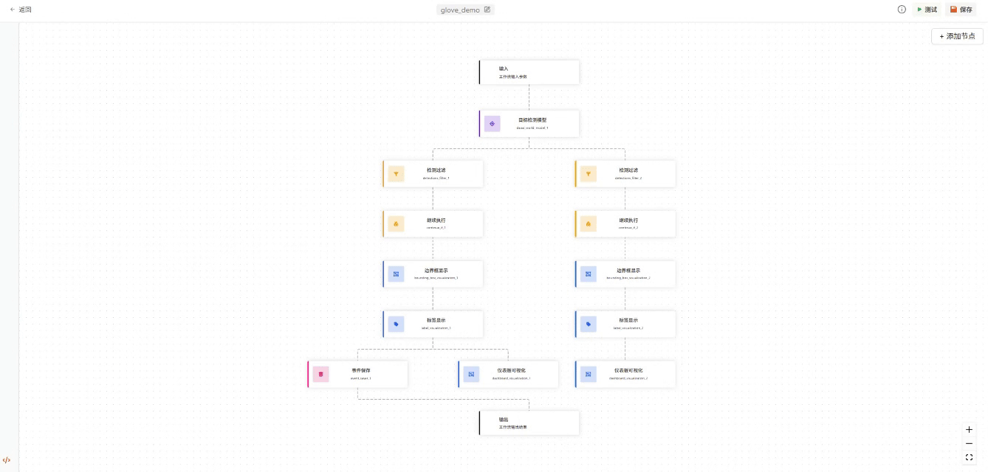Screen dimensions: 988x472
Task: Click the filter icon on detections_filter_1
Action: (x=397, y=174)
